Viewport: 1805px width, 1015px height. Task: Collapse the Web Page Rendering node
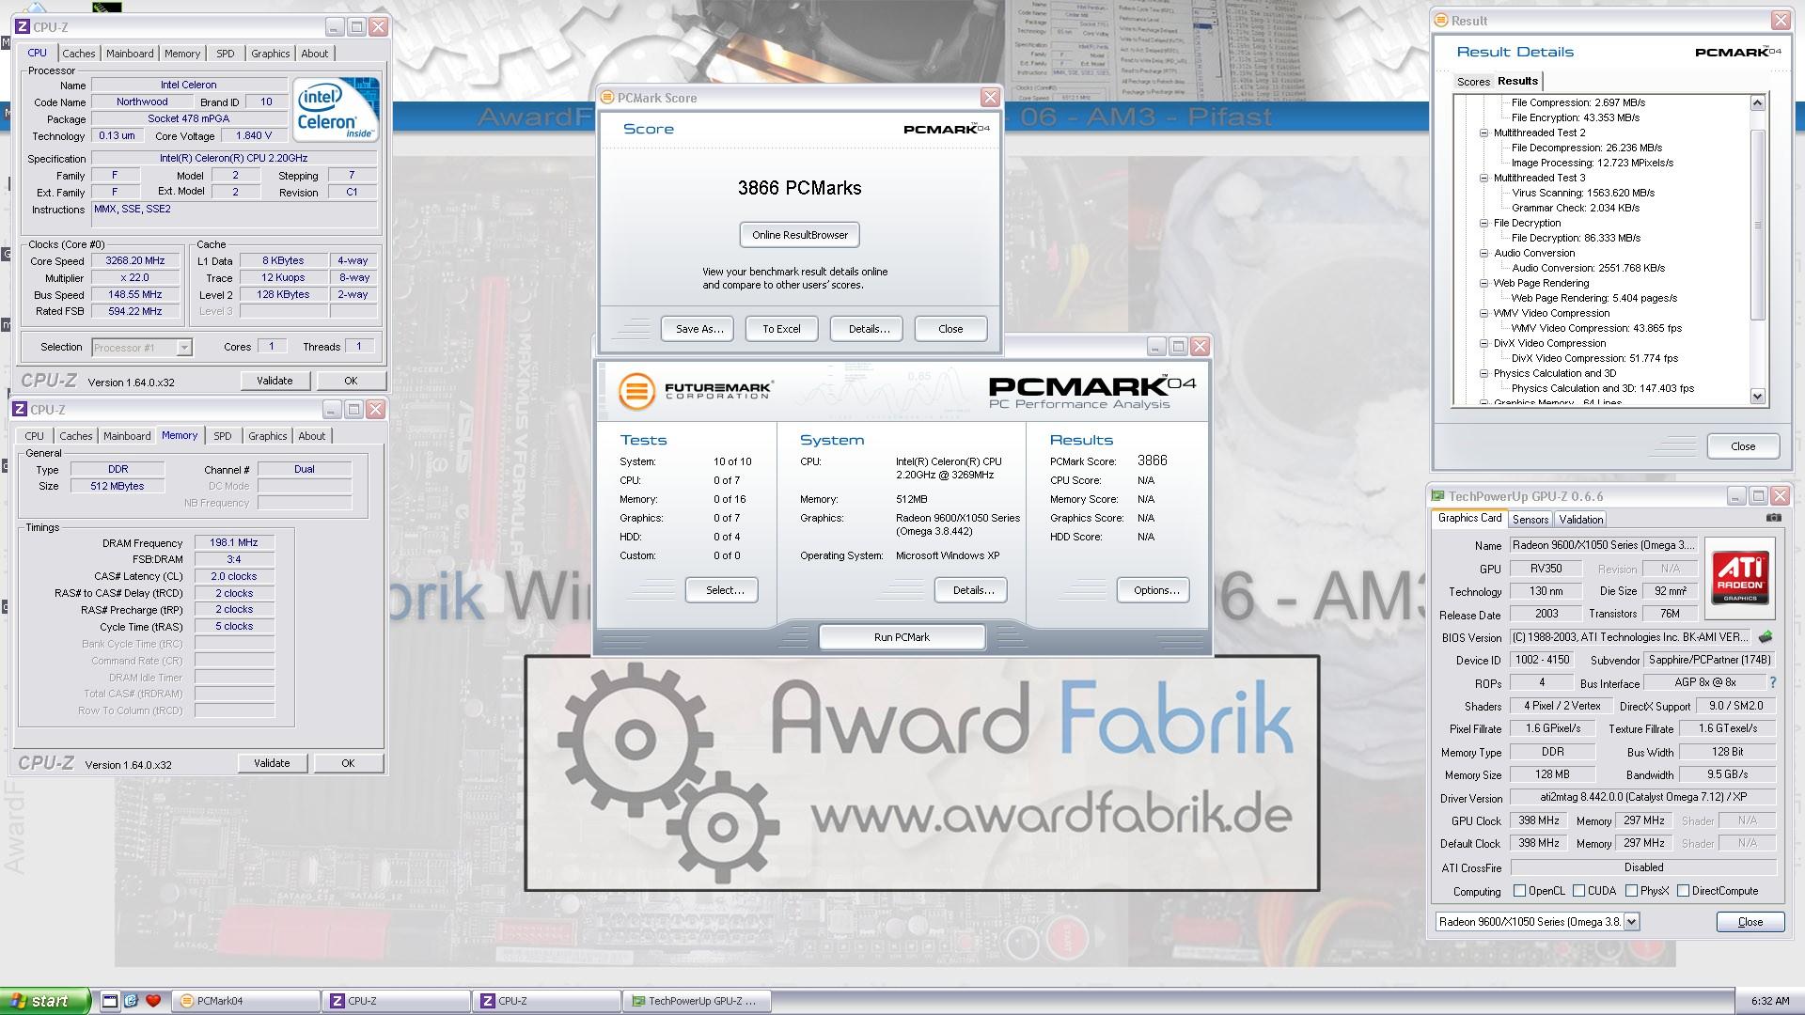[x=1484, y=283]
